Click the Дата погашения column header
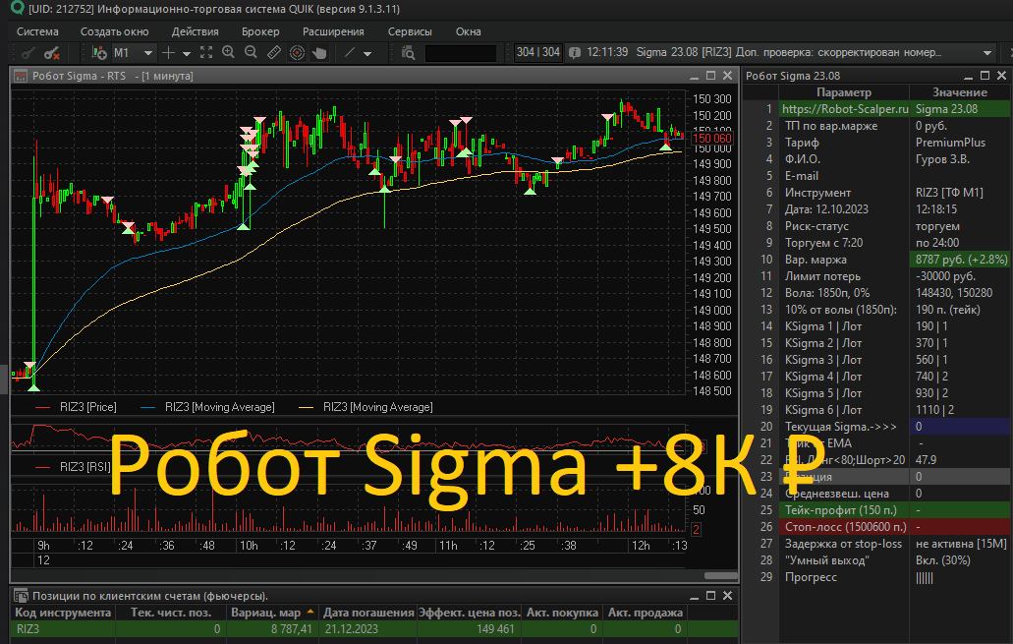Image resolution: width=1013 pixels, height=644 pixels. pos(368,613)
